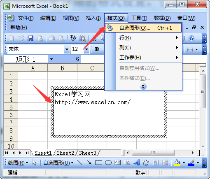Insert Picture from File icon

[165, 163]
